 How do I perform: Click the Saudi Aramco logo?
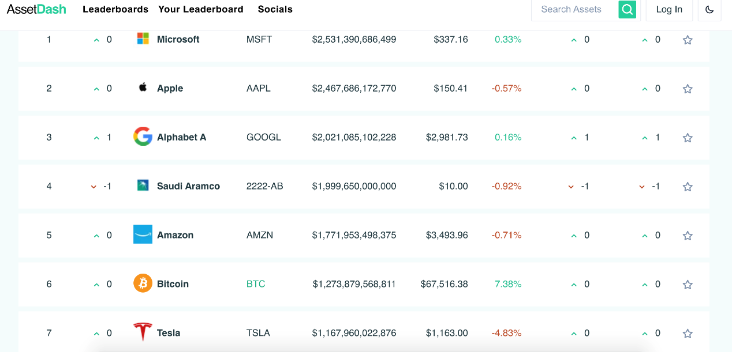[x=143, y=186]
